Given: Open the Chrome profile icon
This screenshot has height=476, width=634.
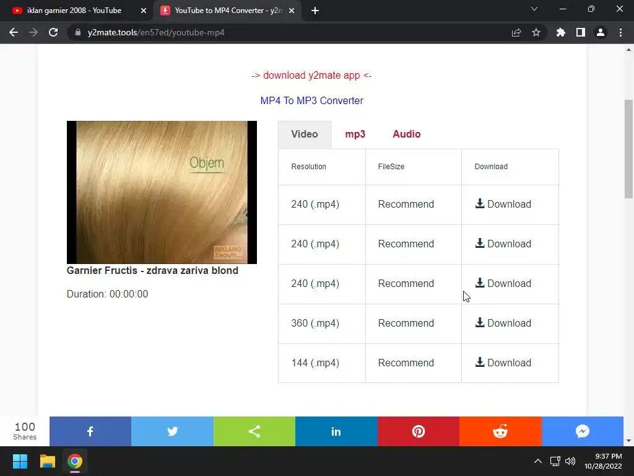Looking at the screenshot, I should pos(601,32).
